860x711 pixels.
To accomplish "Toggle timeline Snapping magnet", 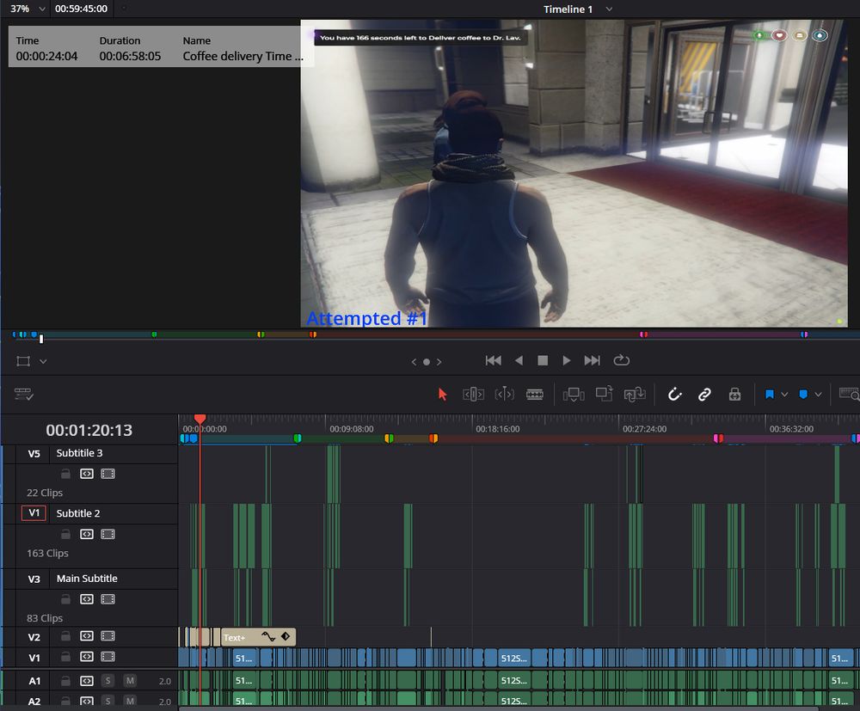I will coord(674,394).
